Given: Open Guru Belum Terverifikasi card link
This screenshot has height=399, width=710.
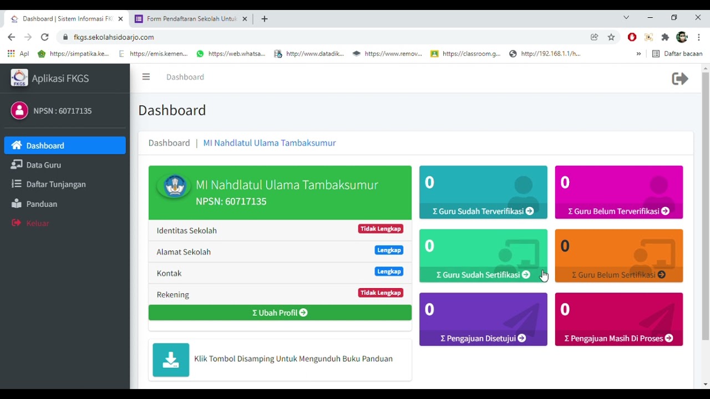Looking at the screenshot, I should tap(619, 211).
